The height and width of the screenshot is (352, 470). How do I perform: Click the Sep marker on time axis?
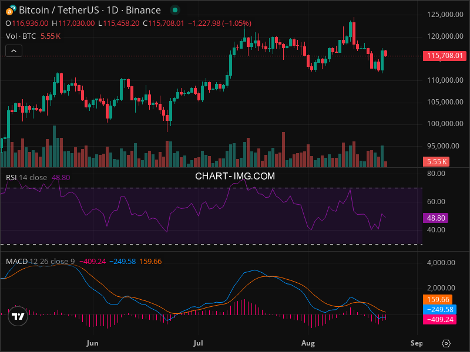[416, 341]
